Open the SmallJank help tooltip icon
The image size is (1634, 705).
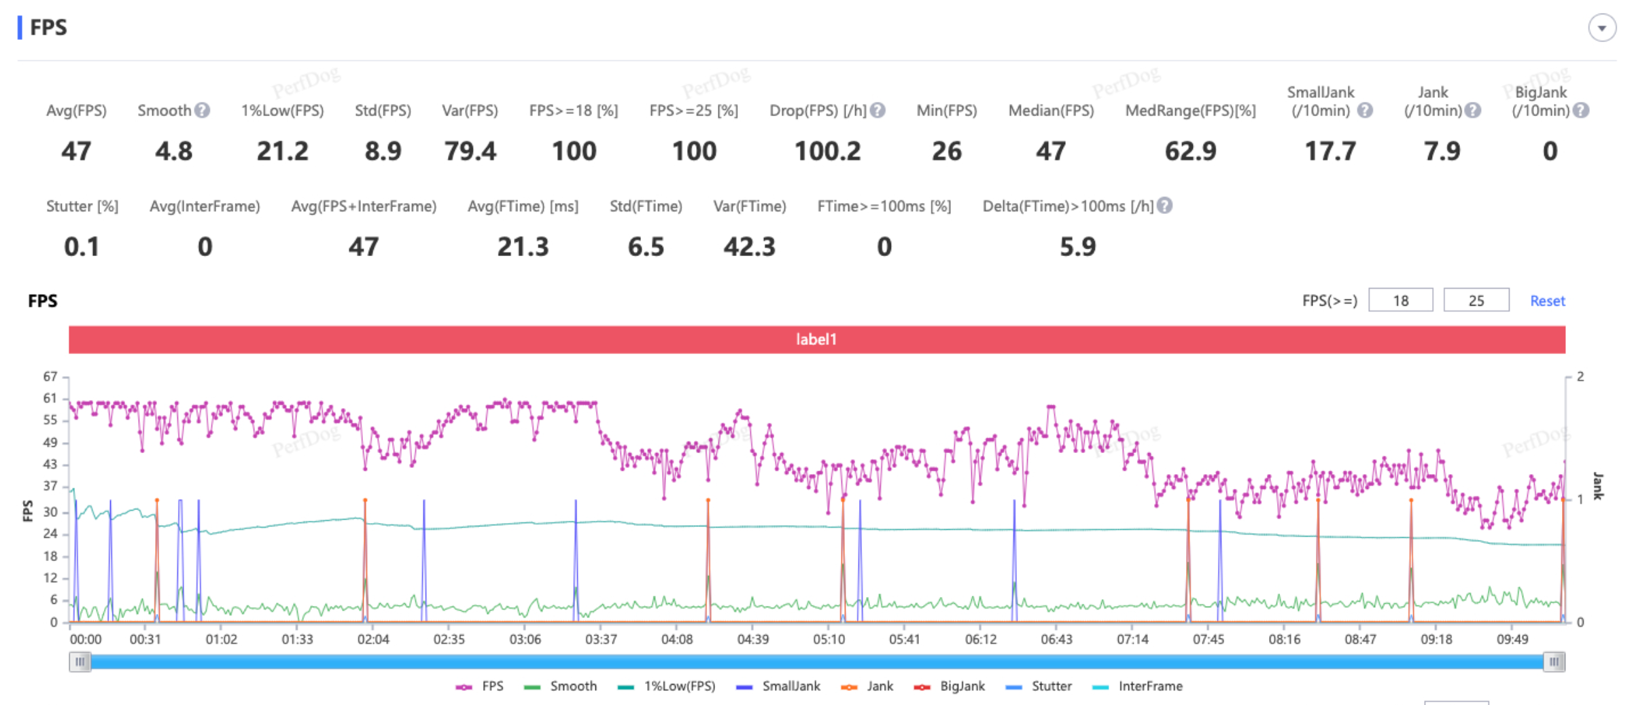coord(1365,110)
